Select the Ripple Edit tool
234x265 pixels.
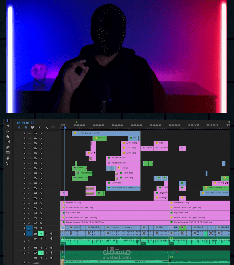point(8,131)
